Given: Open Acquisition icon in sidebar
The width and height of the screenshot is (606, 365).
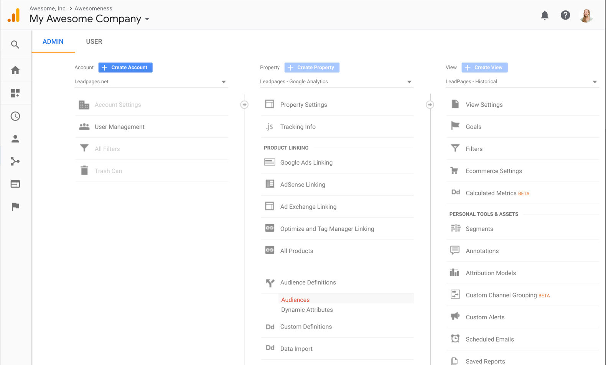Looking at the screenshot, I should (x=15, y=161).
